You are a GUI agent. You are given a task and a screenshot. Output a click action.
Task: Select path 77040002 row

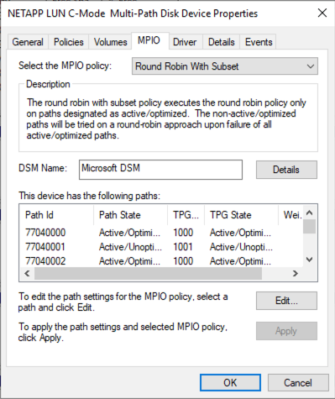[161, 261]
